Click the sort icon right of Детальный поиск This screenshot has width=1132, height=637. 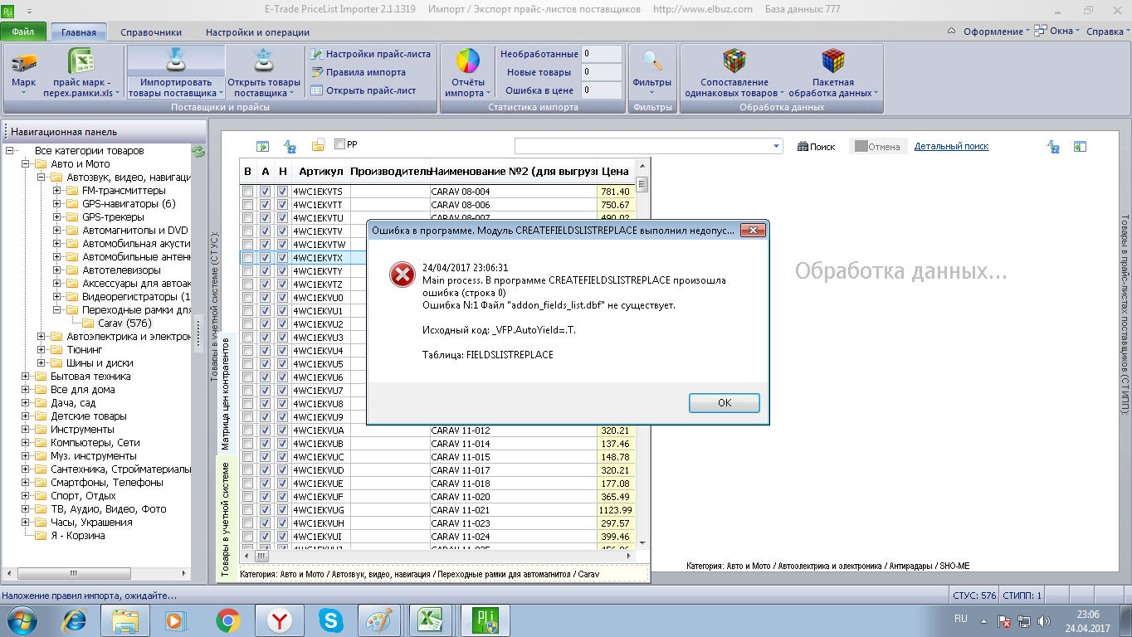pyautogui.click(x=1053, y=147)
